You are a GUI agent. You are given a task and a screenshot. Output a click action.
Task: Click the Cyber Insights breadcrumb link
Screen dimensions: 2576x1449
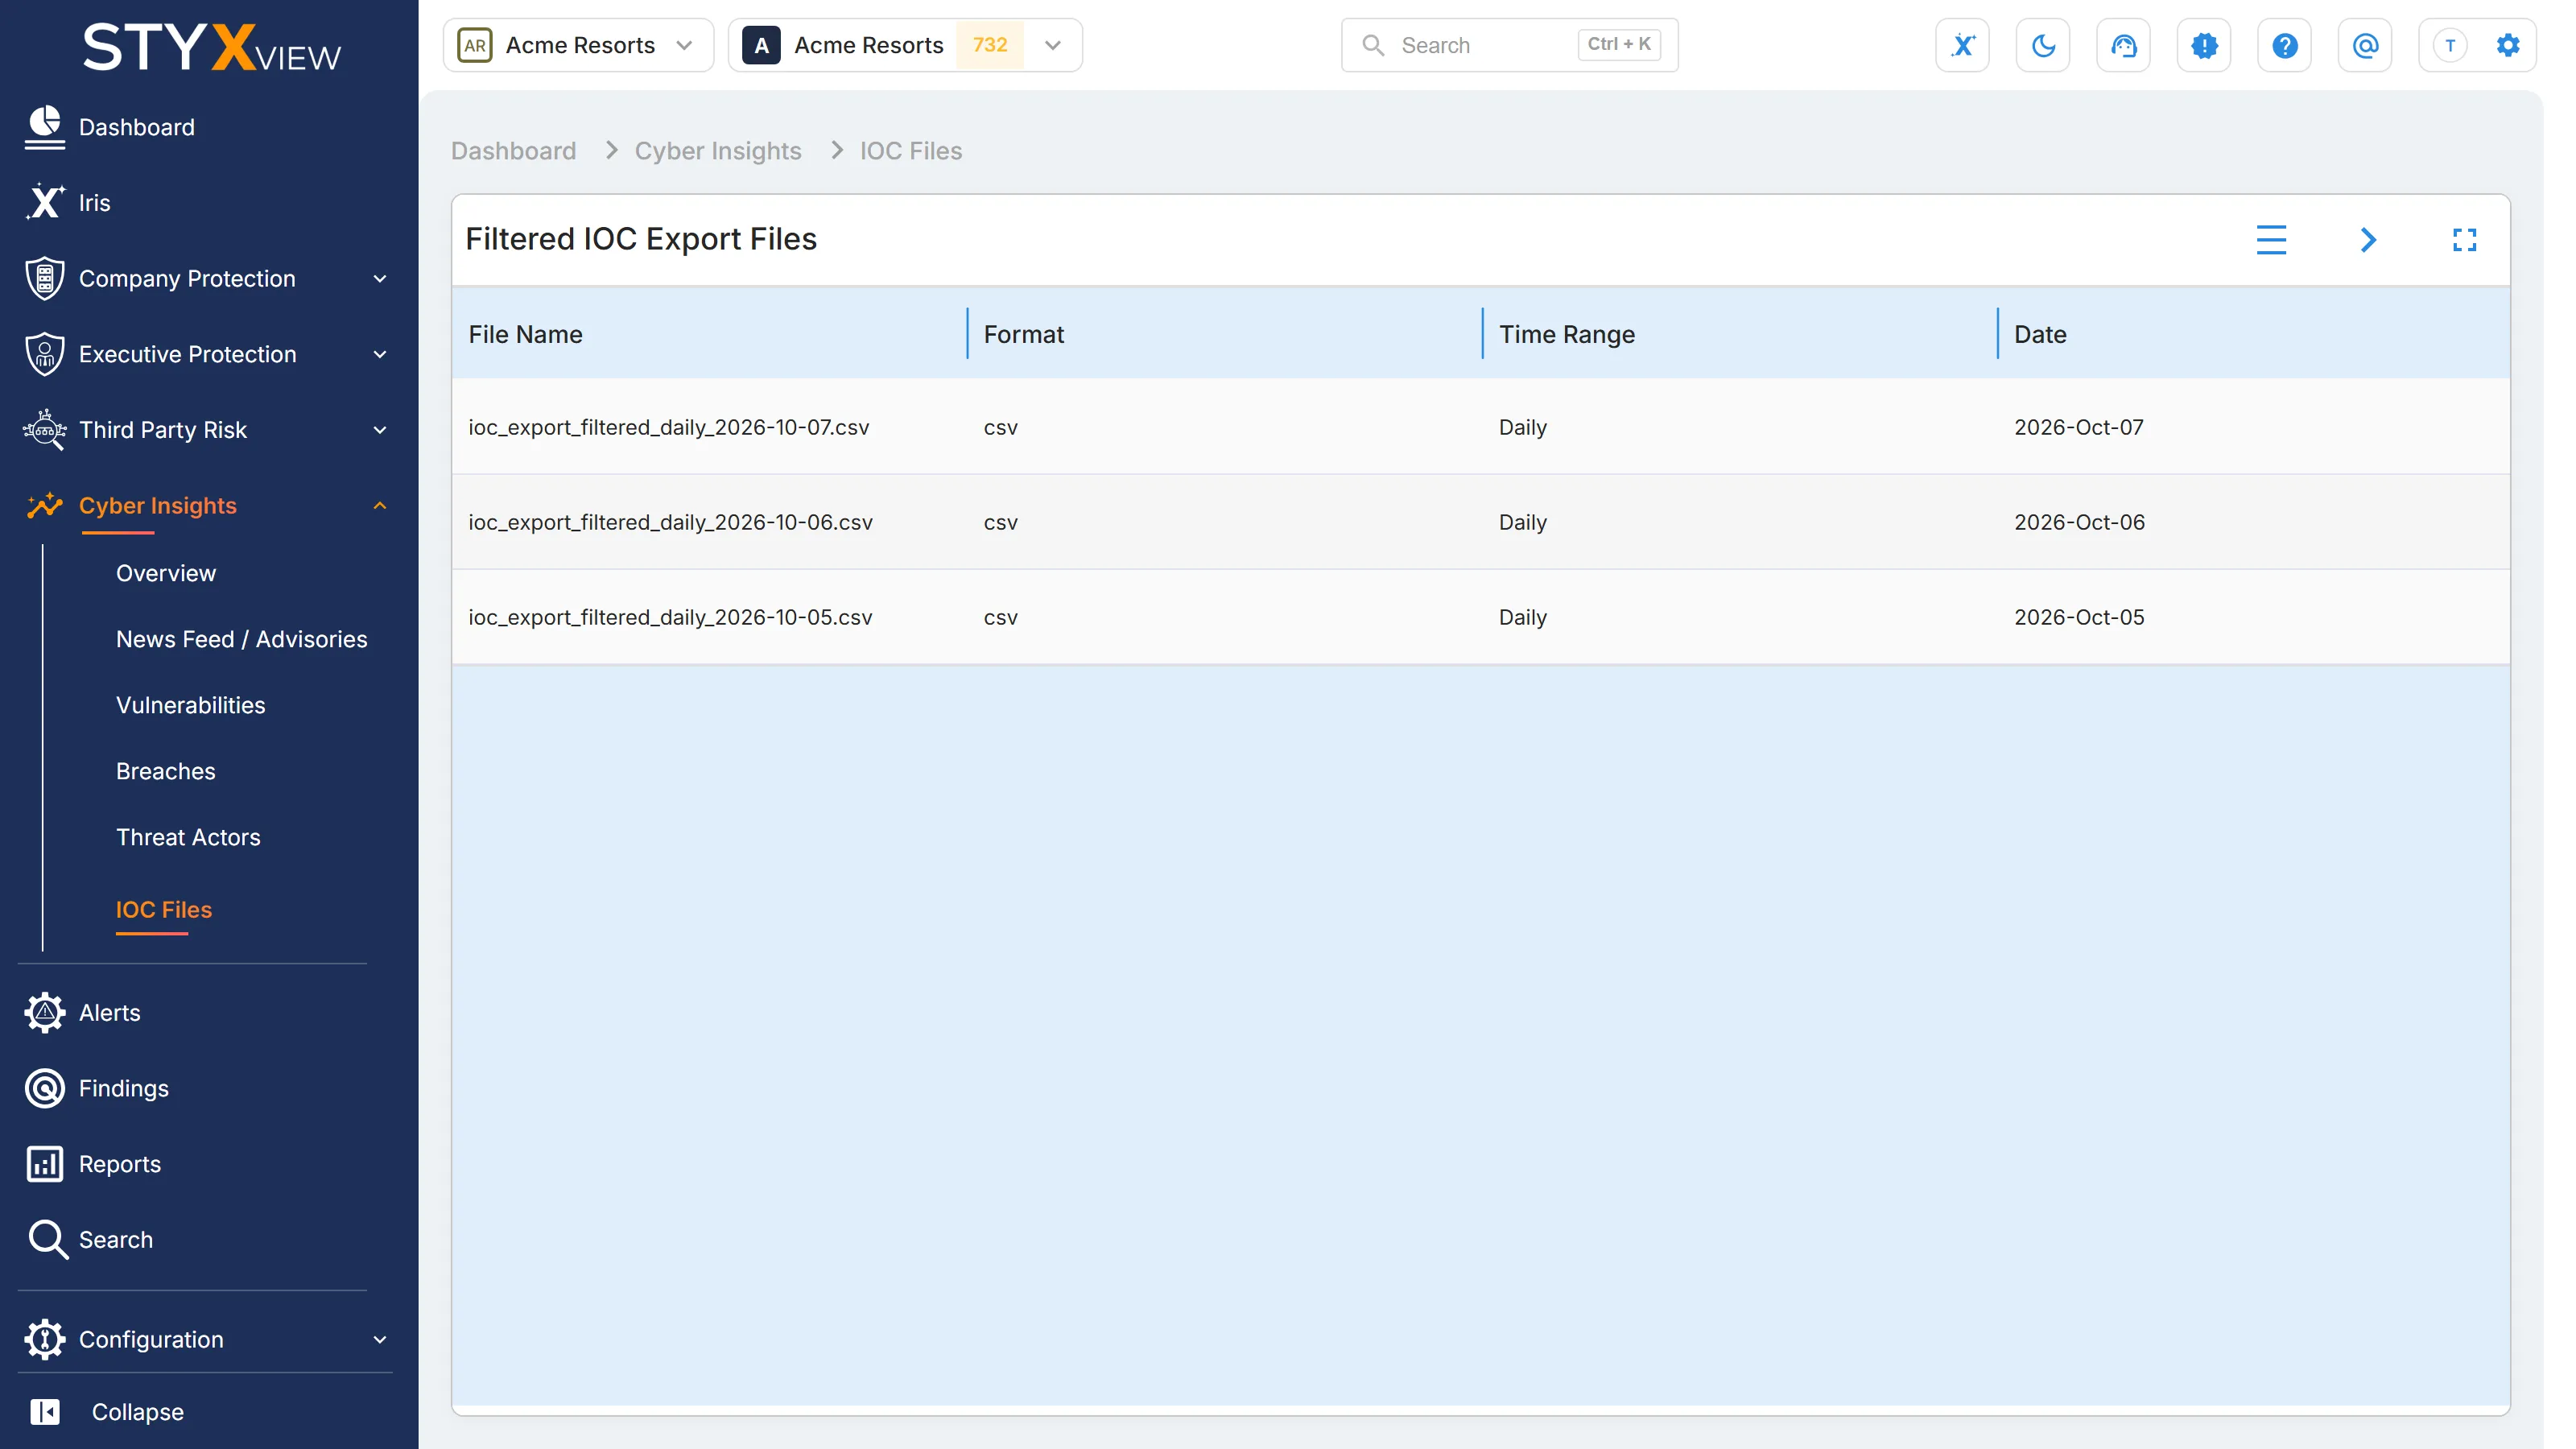pyautogui.click(x=718, y=151)
